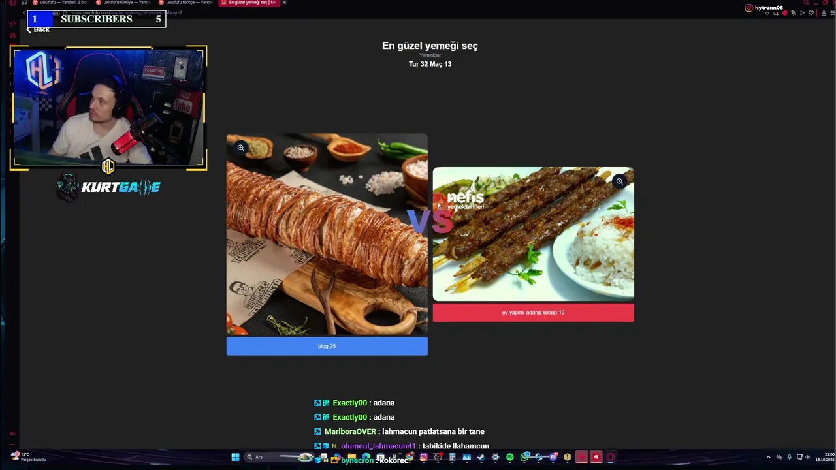Zoom into the left kebab photo
The image size is (836, 470).
click(x=240, y=148)
